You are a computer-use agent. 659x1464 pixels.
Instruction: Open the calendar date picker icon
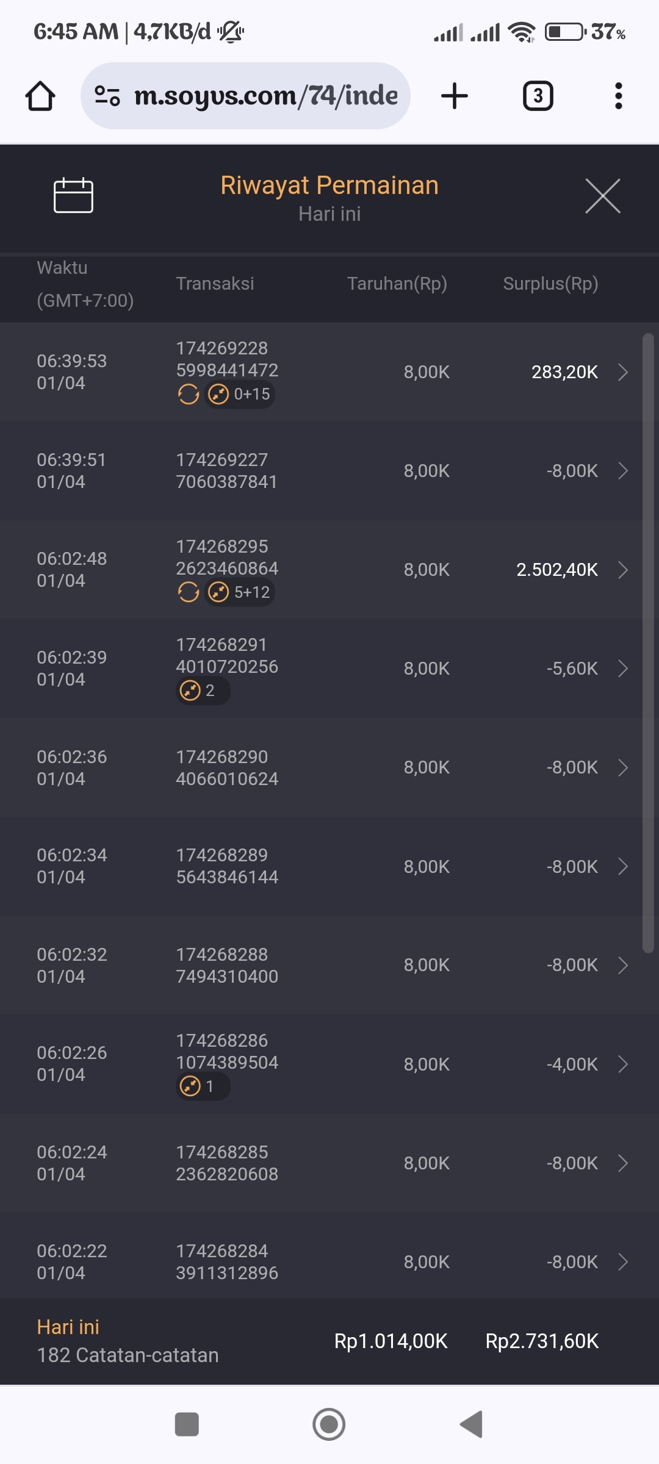coord(73,196)
